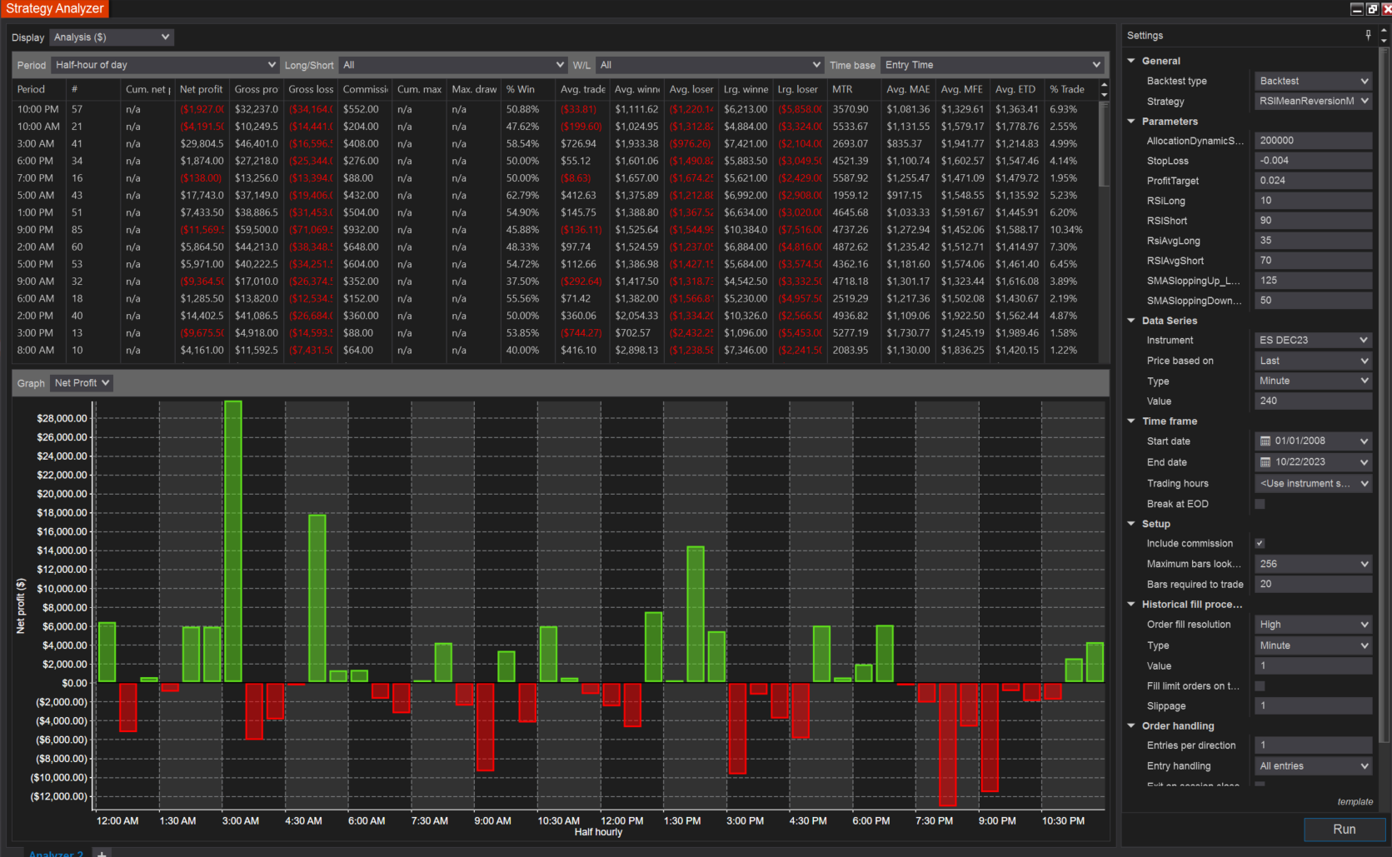Click the results table vertical scrollbar
The image size is (1392, 857).
pyautogui.click(x=1105, y=144)
